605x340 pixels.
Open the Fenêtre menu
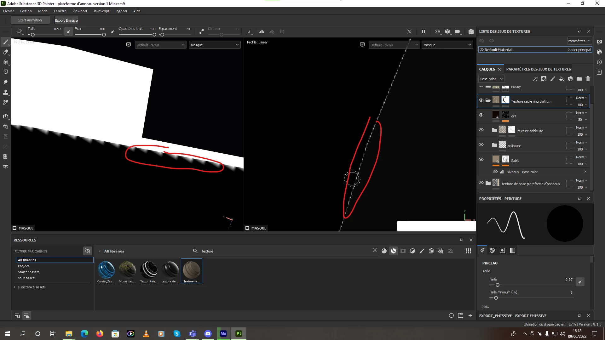click(60, 11)
